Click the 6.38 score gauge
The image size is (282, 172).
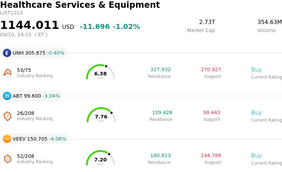[100, 72]
